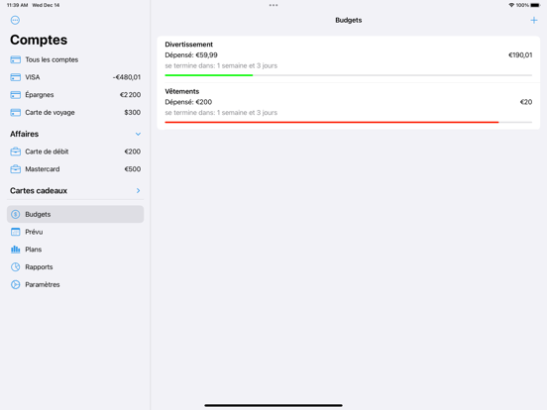Tap the Wi-Fi status icon
The height and width of the screenshot is (410, 547).
pos(511,5)
